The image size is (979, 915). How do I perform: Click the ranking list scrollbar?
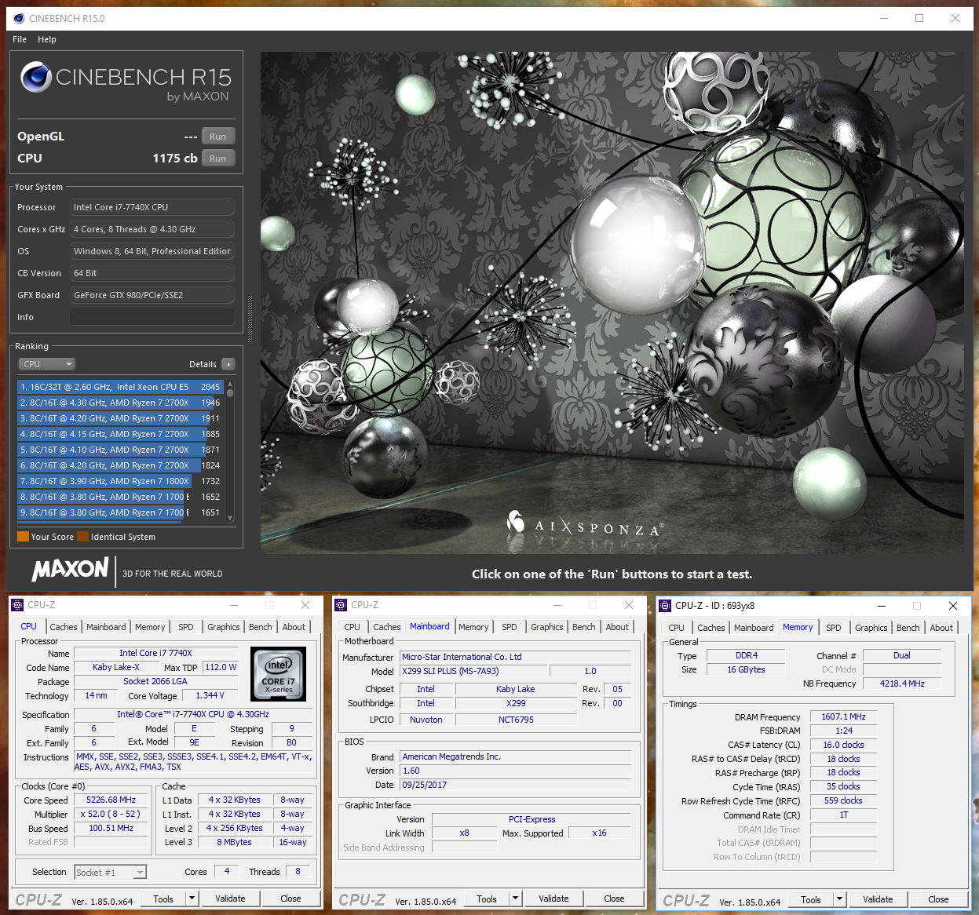click(x=230, y=452)
